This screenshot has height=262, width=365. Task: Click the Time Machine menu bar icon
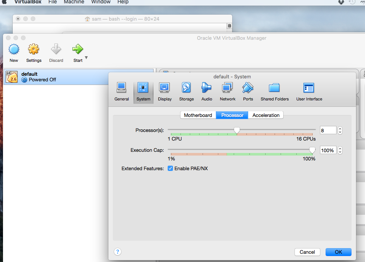tap(352, 2)
